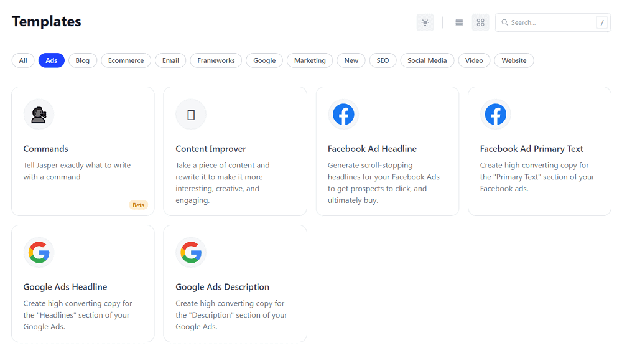622x358 pixels.
Task: Click the Google Ads Headline logo icon
Action: pyautogui.click(x=39, y=252)
